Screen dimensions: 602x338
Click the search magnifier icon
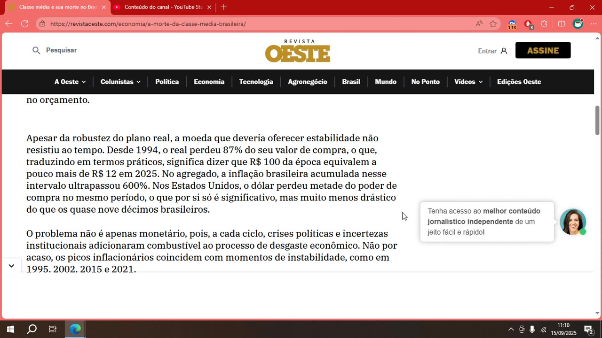(x=36, y=50)
